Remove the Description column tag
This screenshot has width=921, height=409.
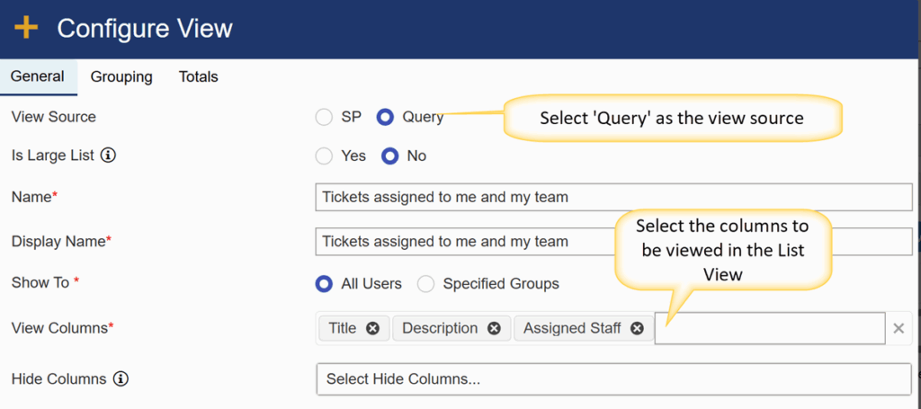click(494, 328)
